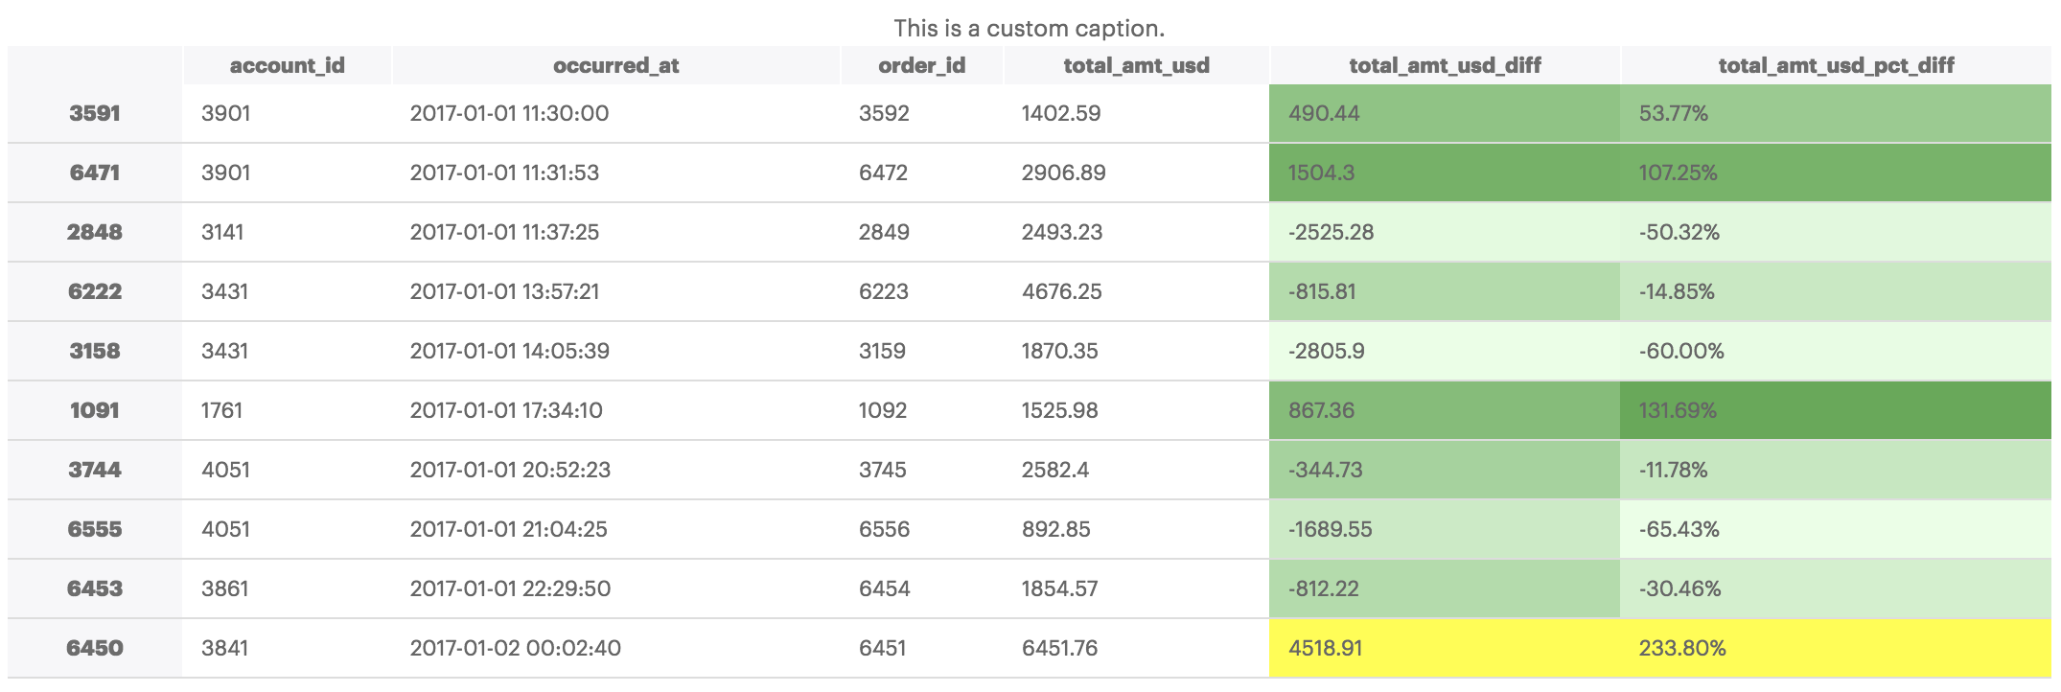Click the custom caption text
2061x692 pixels.
(1029, 28)
